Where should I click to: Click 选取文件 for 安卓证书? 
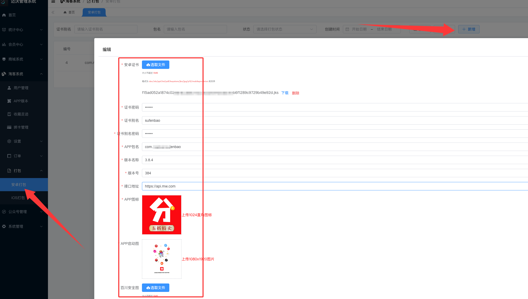coord(155,65)
